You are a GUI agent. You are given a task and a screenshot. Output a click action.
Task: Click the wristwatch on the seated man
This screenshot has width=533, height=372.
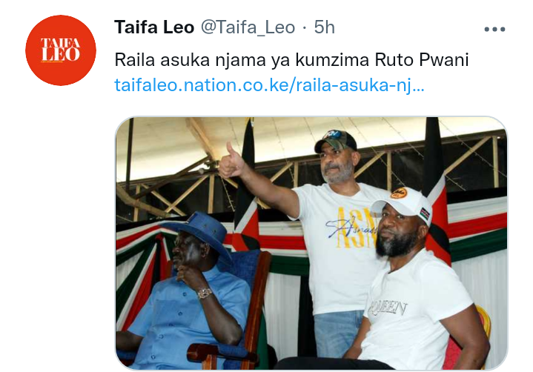205,293
